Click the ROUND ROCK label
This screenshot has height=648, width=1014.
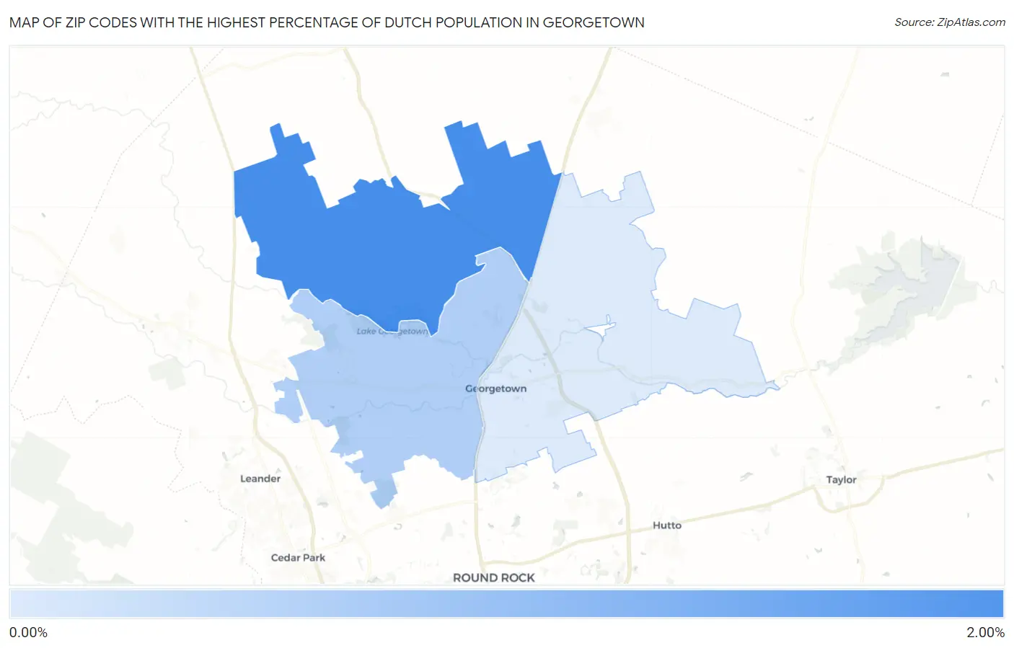(494, 577)
